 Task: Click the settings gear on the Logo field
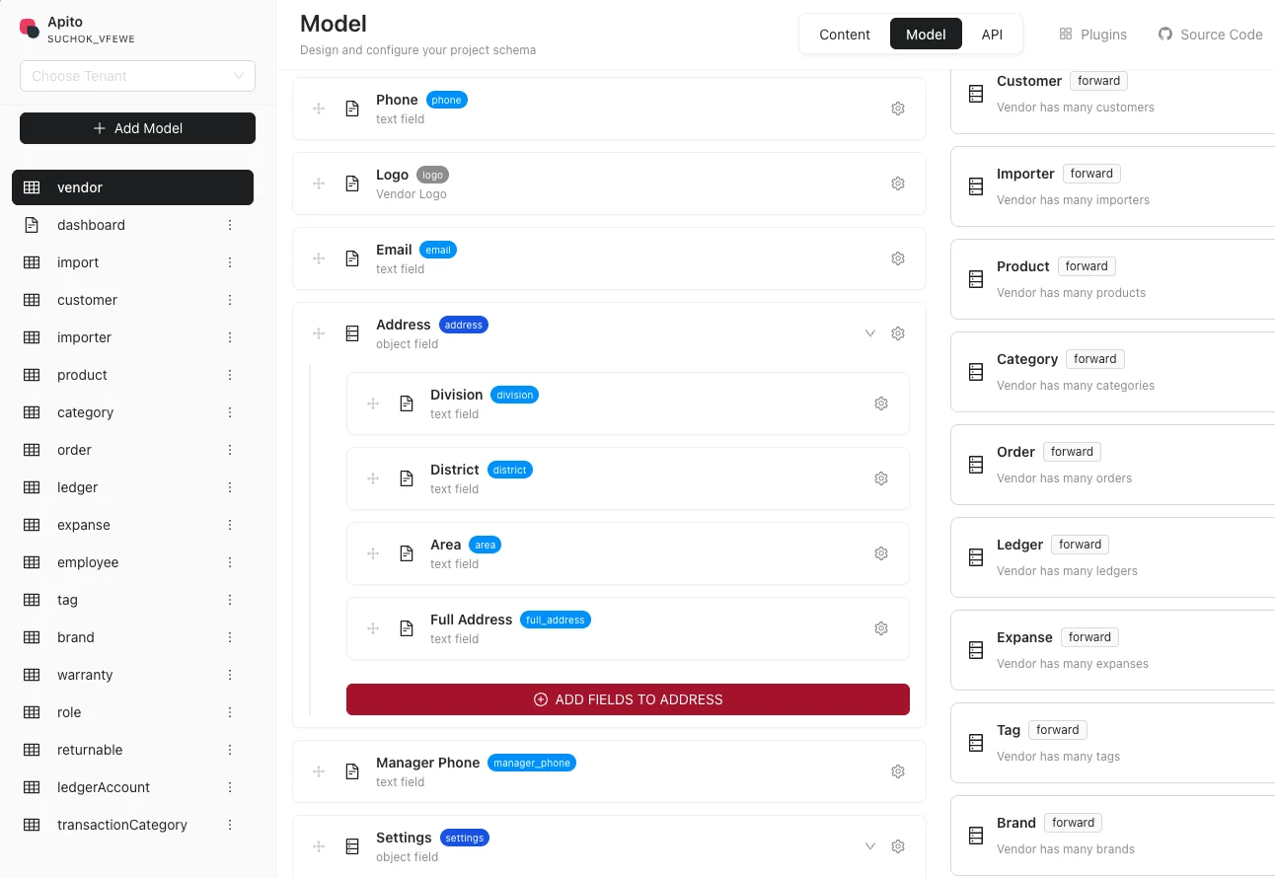[x=898, y=183]
